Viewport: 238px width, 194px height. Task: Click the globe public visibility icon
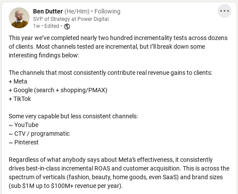pos(67,27)
